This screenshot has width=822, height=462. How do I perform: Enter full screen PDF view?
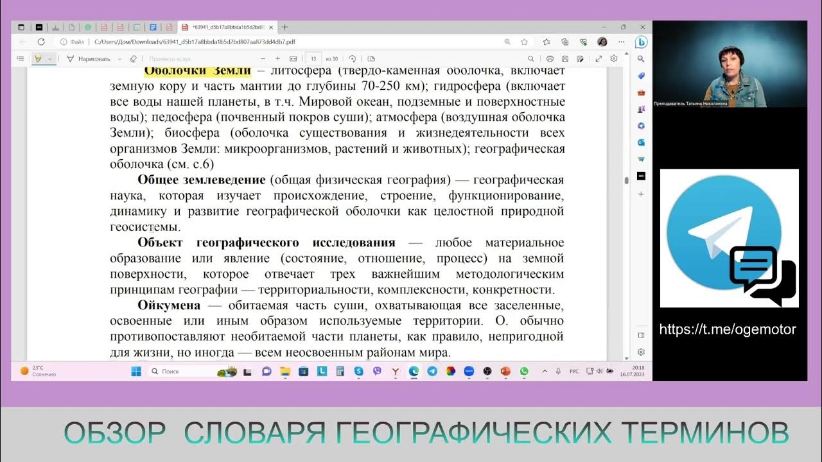[x=599, y=58]
